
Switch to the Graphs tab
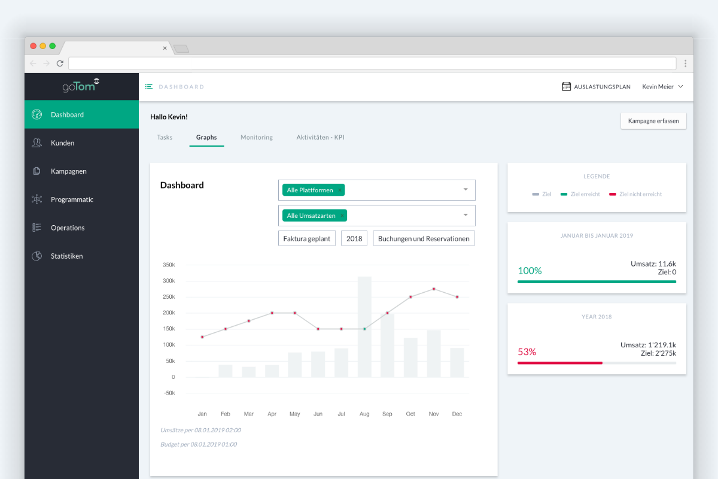tap(206, 137)
